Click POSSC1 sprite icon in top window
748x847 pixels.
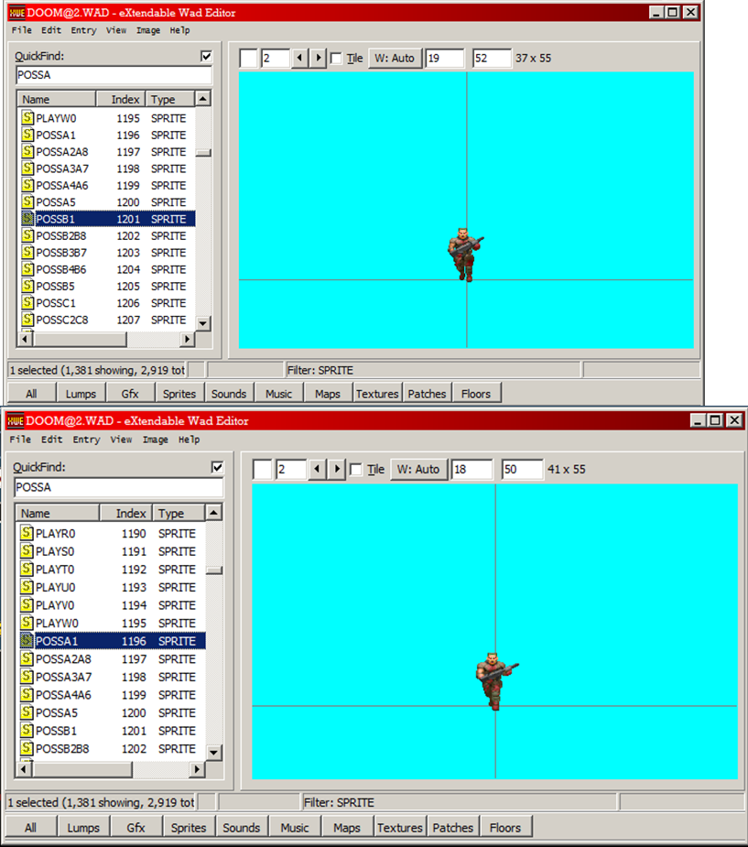coord(27,302)
